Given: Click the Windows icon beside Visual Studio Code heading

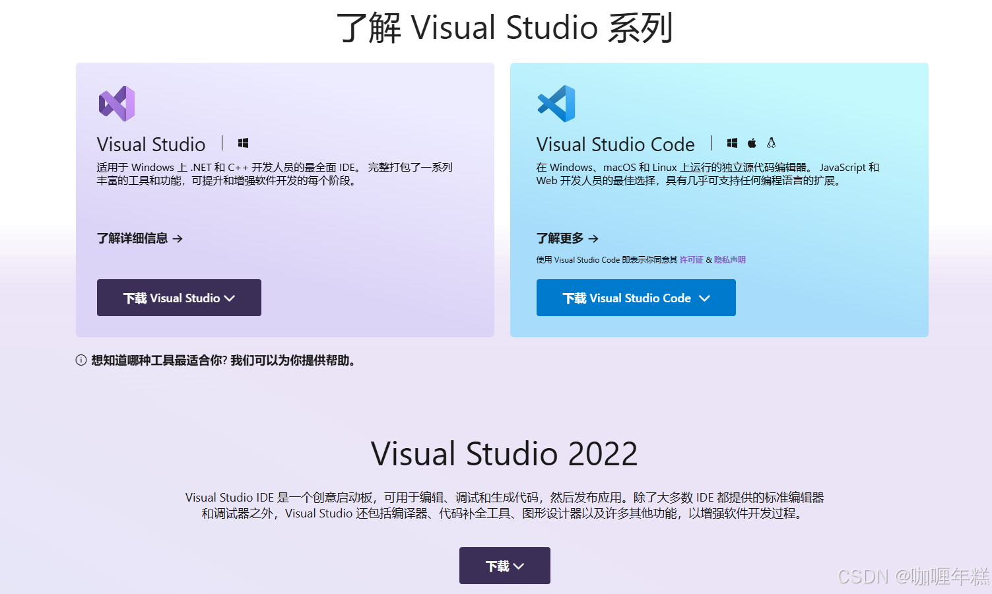Looking at the screenshot, I should (x=732, y=143).
